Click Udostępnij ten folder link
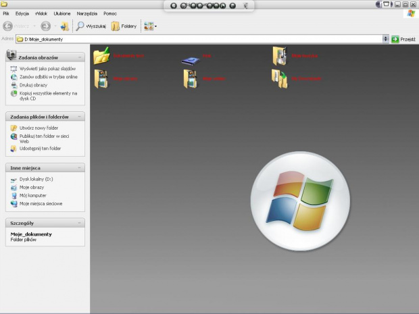 click(40, 149)
